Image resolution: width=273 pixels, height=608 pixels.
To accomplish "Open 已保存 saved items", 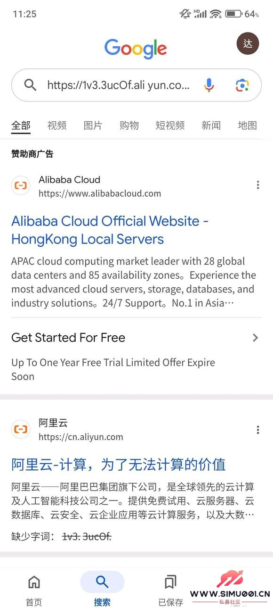I will point(170,590).
